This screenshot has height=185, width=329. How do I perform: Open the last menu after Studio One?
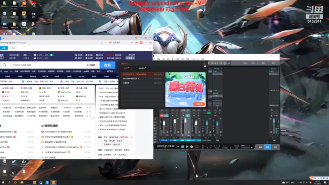[203, 59]
